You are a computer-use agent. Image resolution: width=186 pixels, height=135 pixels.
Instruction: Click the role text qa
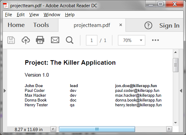[x=72, y=105]
